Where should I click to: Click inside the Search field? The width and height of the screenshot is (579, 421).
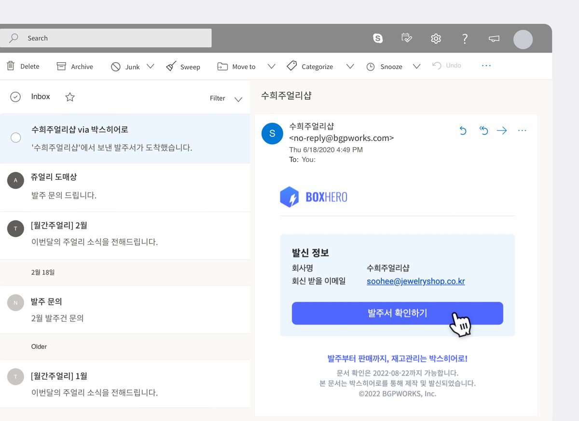tap(106, 38)
